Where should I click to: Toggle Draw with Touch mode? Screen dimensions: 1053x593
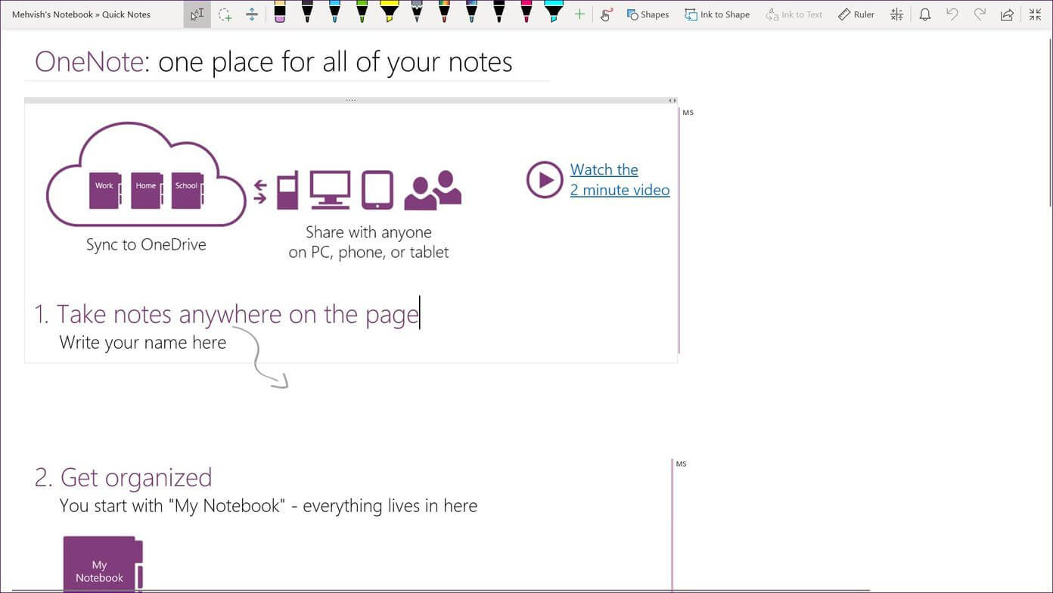606,14
